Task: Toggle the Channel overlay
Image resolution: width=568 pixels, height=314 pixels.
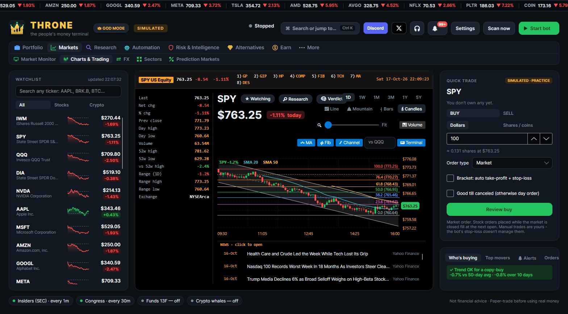Action: pos(349,143)
